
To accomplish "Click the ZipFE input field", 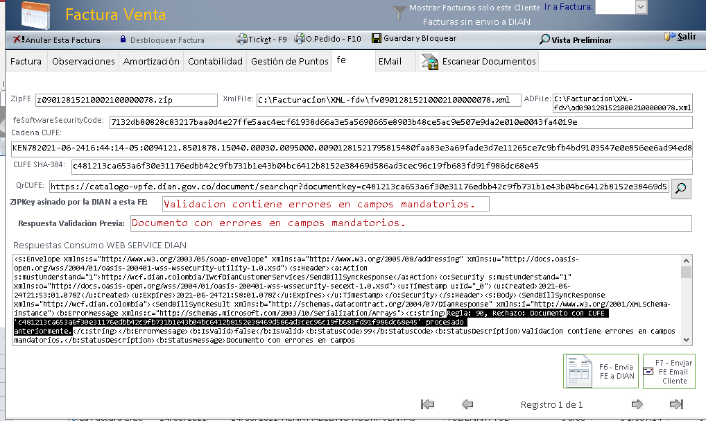I will pyautogui.click(x=126, y=100).
